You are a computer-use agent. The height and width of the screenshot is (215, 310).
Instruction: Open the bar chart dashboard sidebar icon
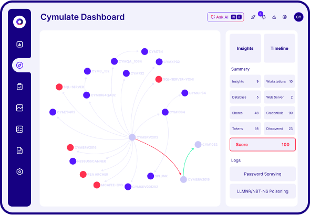[x=19, y=45]
